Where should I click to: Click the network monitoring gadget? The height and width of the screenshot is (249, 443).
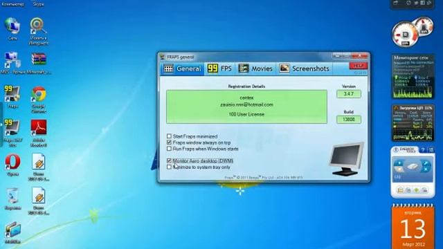point(413,77)
